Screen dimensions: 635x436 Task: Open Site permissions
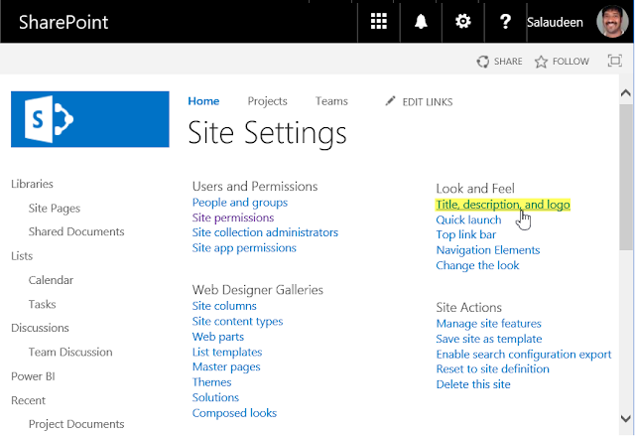tap(233, 218)
